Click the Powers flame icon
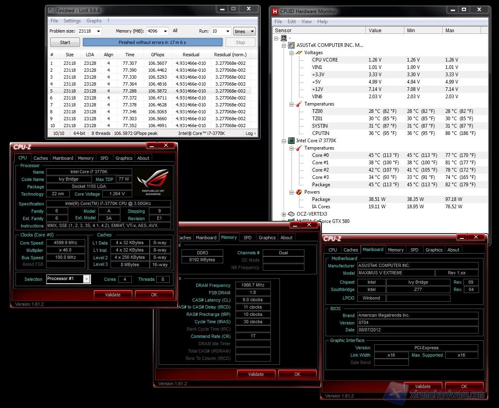This screenshot has width=499, height=408. (x=299, y=192)
